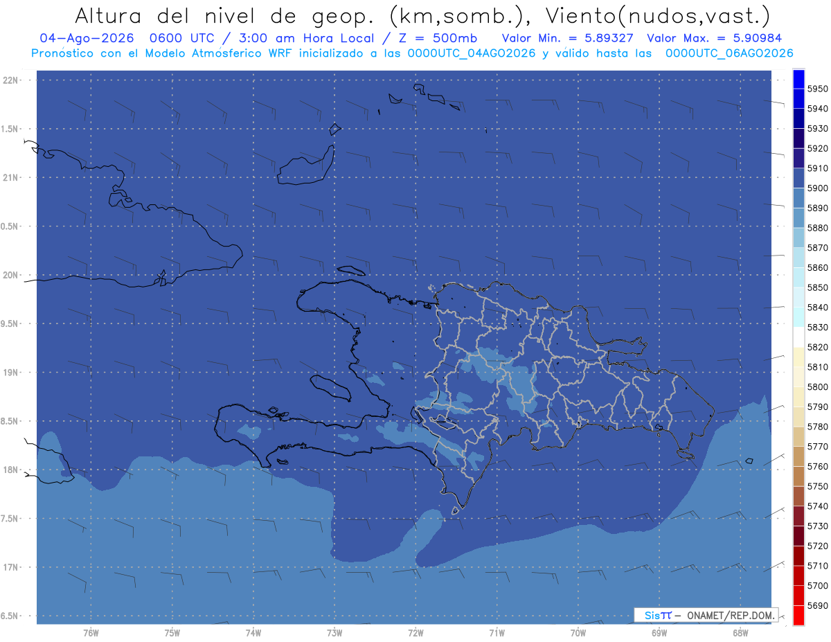
Task: Click the '75W' longitude label
Action: (x=172, y=633)
